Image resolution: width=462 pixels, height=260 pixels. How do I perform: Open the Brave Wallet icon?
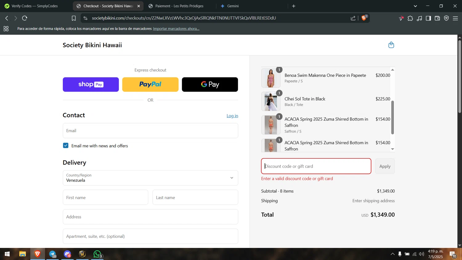click(437, 18)
